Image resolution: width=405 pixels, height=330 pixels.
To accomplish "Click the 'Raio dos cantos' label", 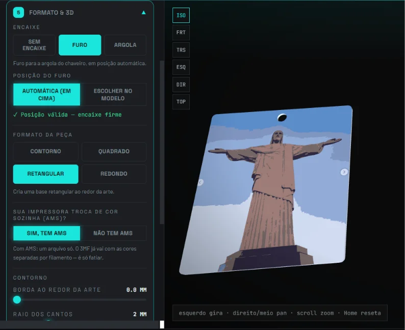I will 43,314.
